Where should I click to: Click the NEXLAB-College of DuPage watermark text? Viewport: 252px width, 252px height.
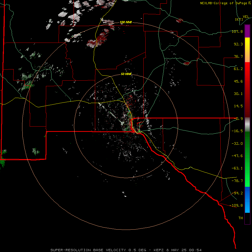point(225,3)
